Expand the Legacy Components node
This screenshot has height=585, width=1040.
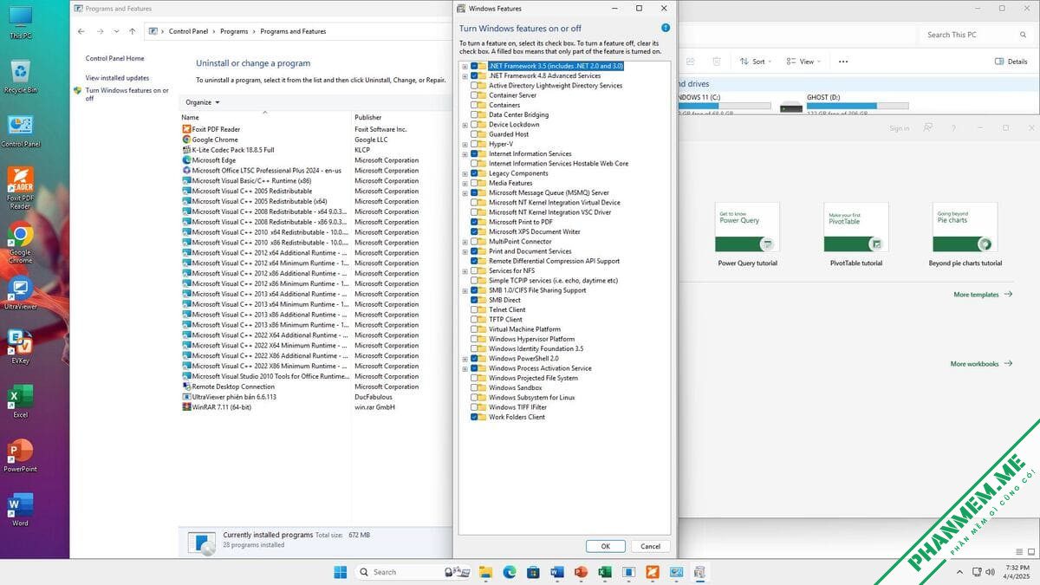point(465,173)
